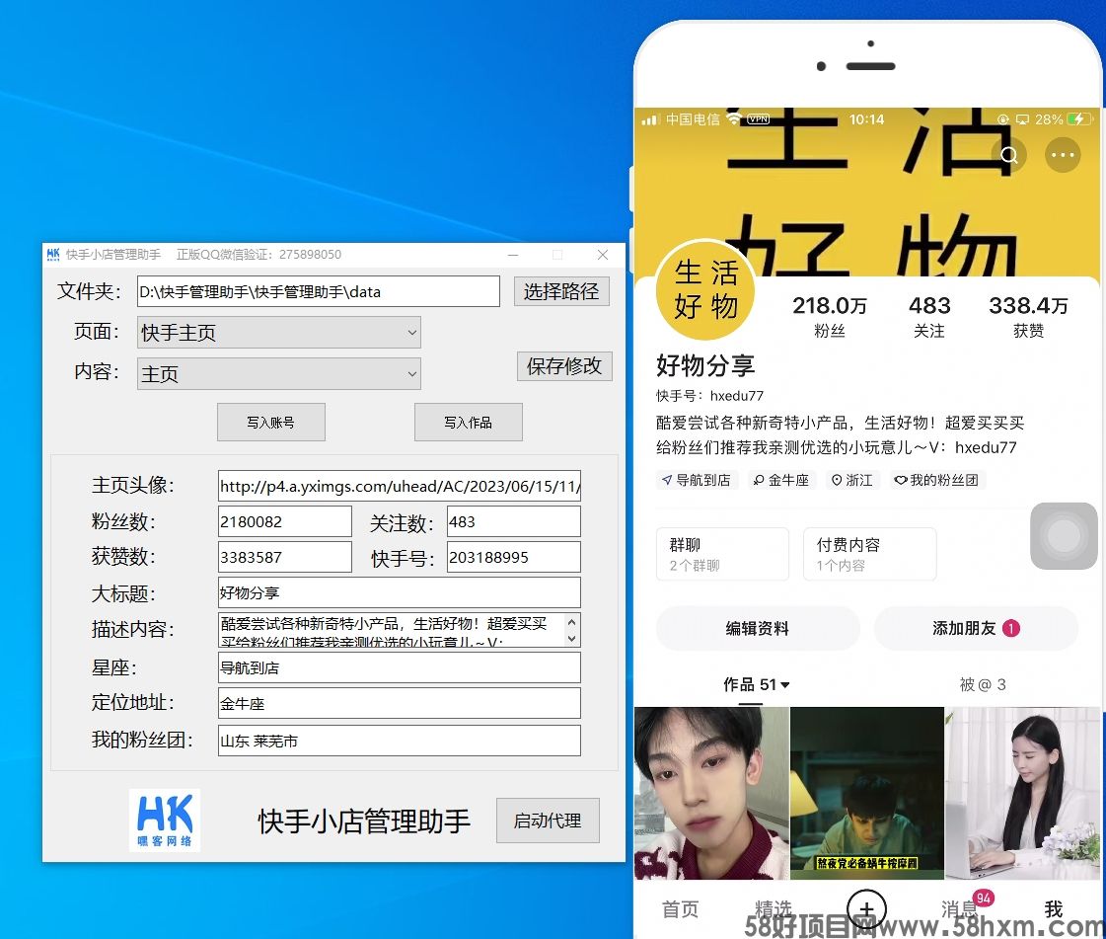Tap the 添加朋友 button

(x=976, y=628)
